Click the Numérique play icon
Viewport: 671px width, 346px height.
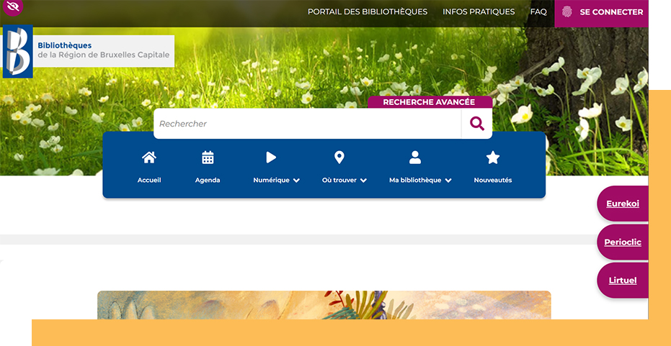tap(271, 158)
